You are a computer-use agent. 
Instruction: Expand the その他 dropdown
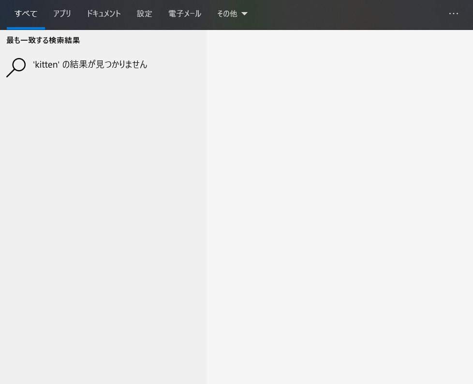pos(232,14)
